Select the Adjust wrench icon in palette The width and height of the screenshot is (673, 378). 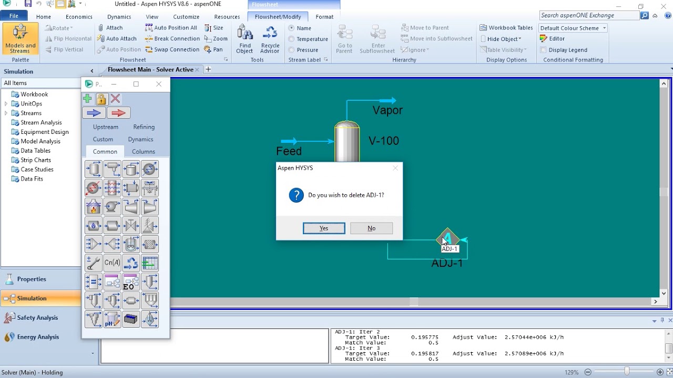(94, 263)
